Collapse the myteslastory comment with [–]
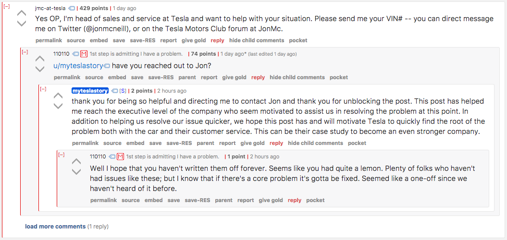The image size is (507, 240). click(x=43, y=89)
